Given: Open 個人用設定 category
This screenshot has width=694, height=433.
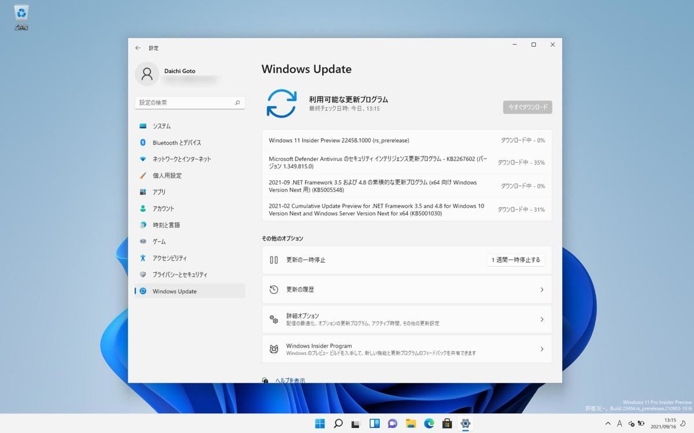Looking at the screenshot, I should tap(190, 176).
